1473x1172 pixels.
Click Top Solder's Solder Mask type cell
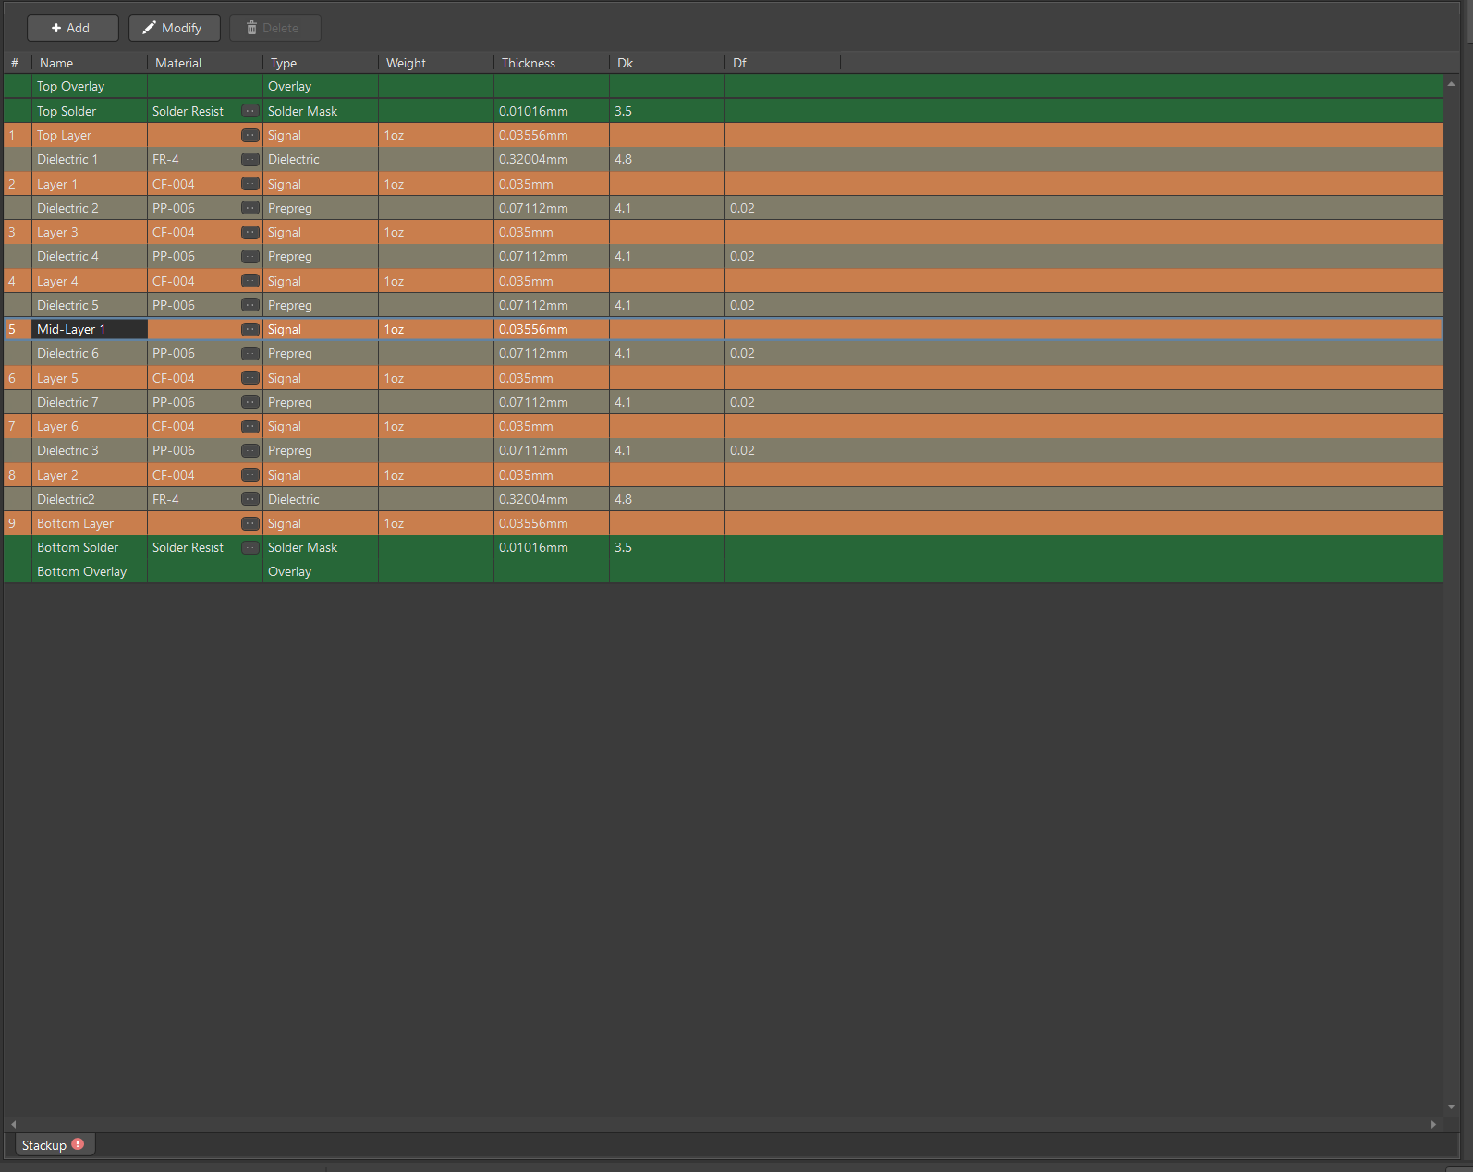point(321,111)
